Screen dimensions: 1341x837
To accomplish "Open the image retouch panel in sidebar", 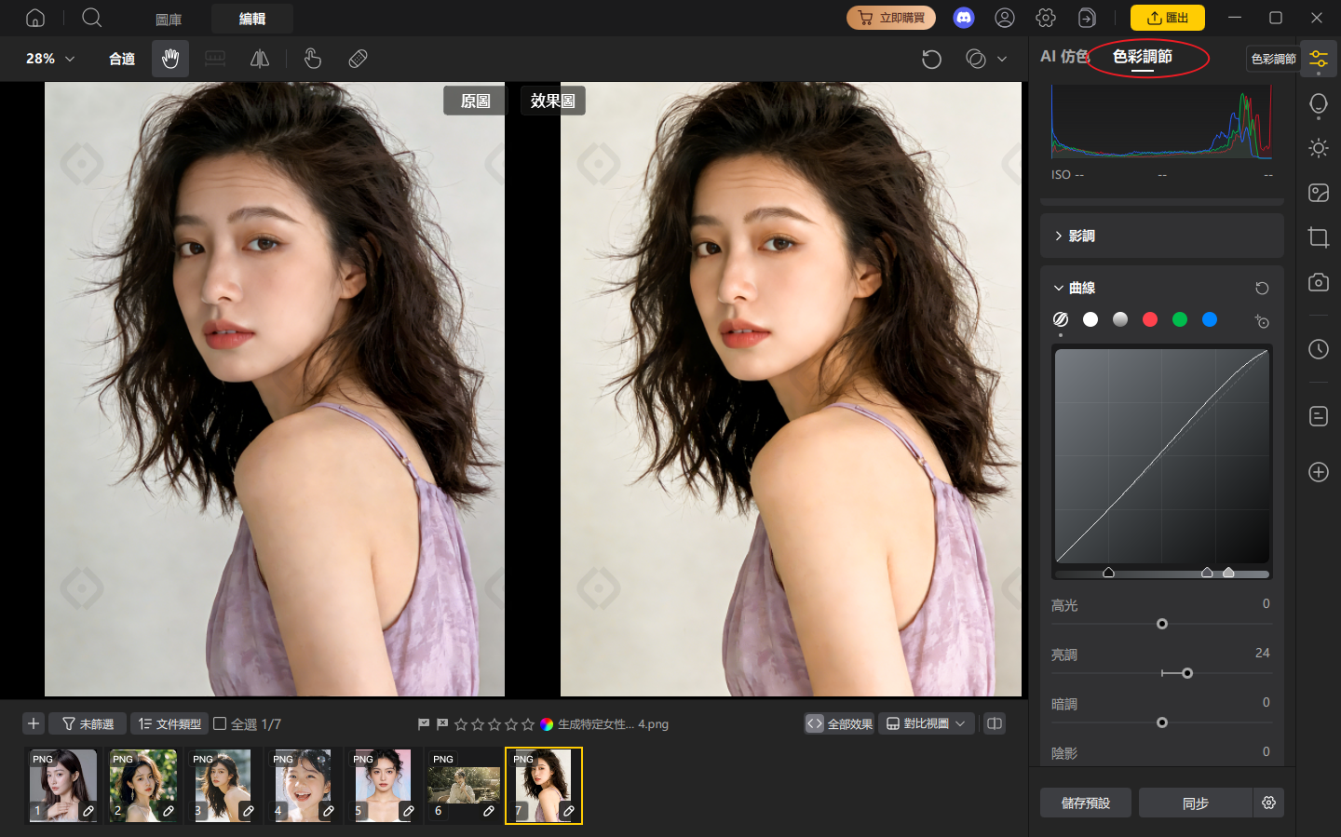I will [1319, 193].
